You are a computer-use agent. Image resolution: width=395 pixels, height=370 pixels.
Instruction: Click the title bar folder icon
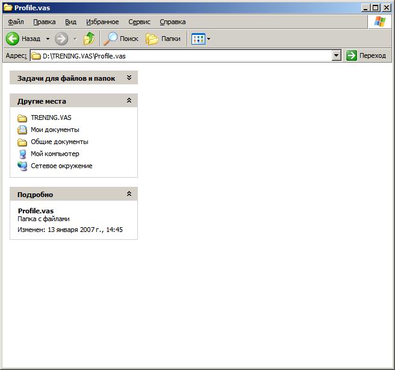[x=8, y=8]
